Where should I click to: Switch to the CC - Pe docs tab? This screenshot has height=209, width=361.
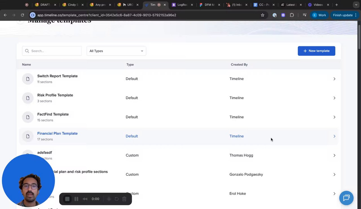[x=265, y=5]
